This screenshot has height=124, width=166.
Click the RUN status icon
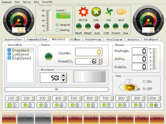(96, 12)
